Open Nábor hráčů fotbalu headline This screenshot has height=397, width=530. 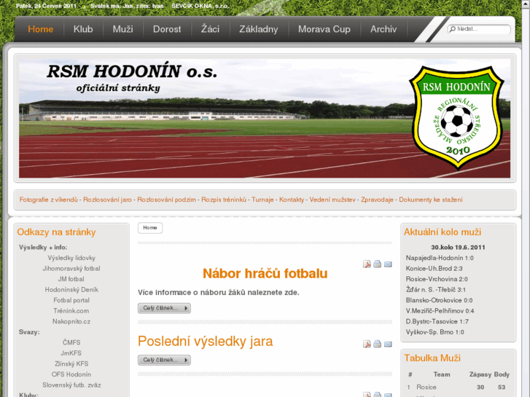(x=265, y=273)
